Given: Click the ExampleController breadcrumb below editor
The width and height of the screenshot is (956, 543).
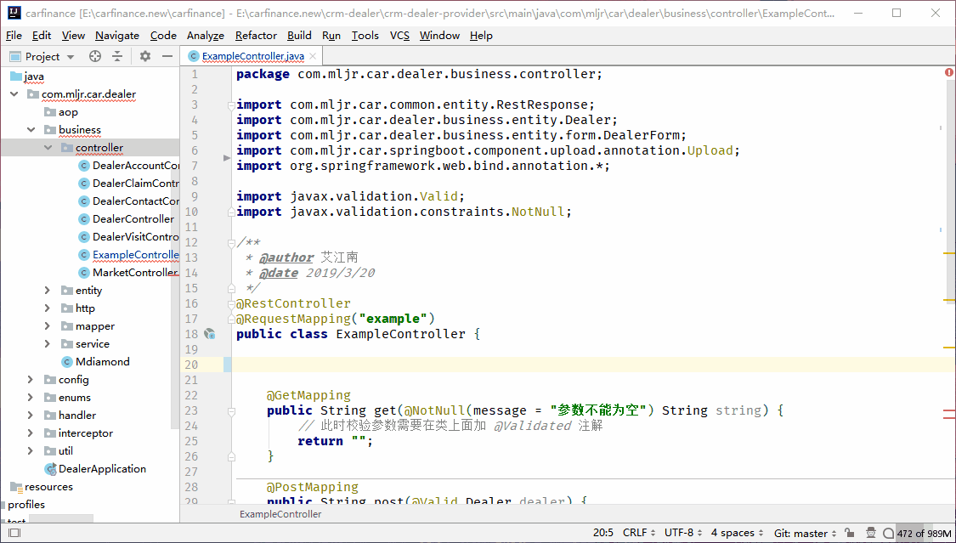Looking at the screenshot, I should (280, 514).
